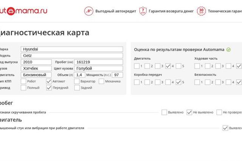Uncheck Не выявлено for mileage rollback

coord(189,112)
